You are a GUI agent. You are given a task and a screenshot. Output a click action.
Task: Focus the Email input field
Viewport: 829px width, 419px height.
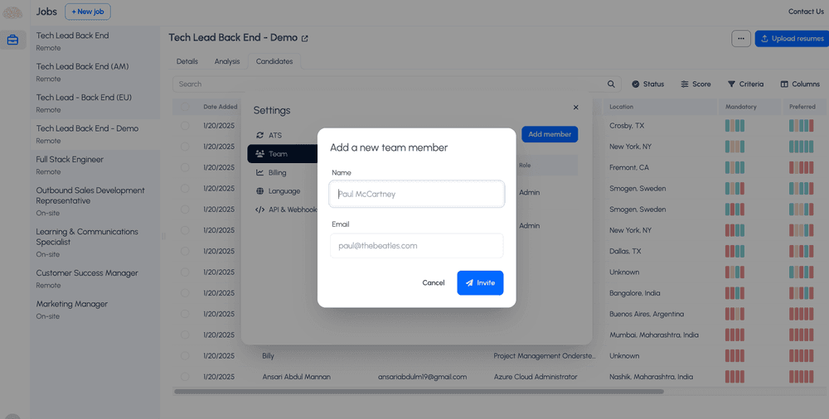tap(416, 246)
